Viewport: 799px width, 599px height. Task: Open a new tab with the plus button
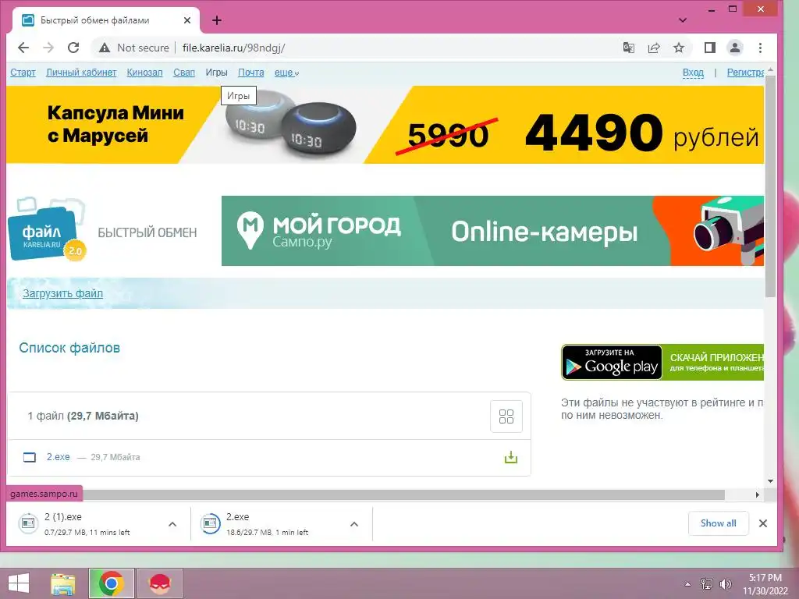pos(217,20)
